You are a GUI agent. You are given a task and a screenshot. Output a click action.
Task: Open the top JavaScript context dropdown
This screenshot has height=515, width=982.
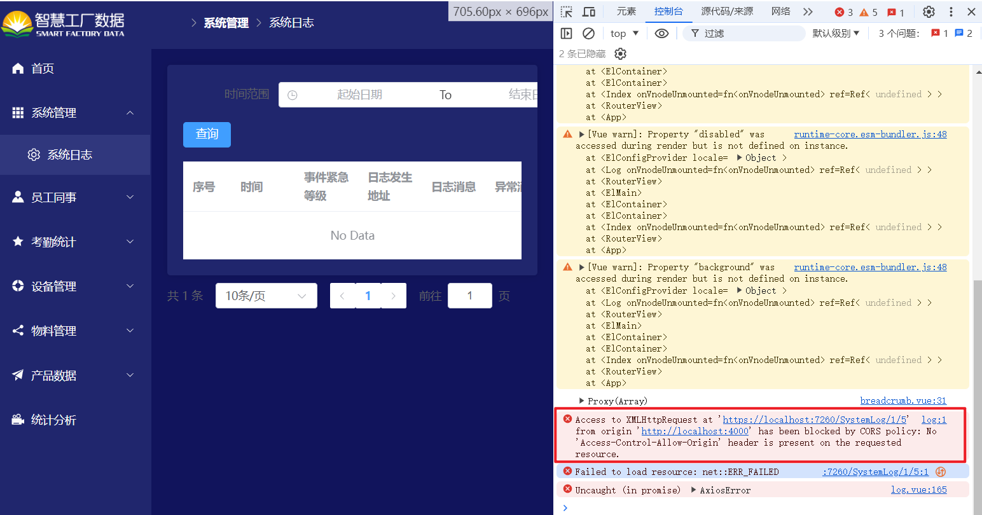[625, 33]
